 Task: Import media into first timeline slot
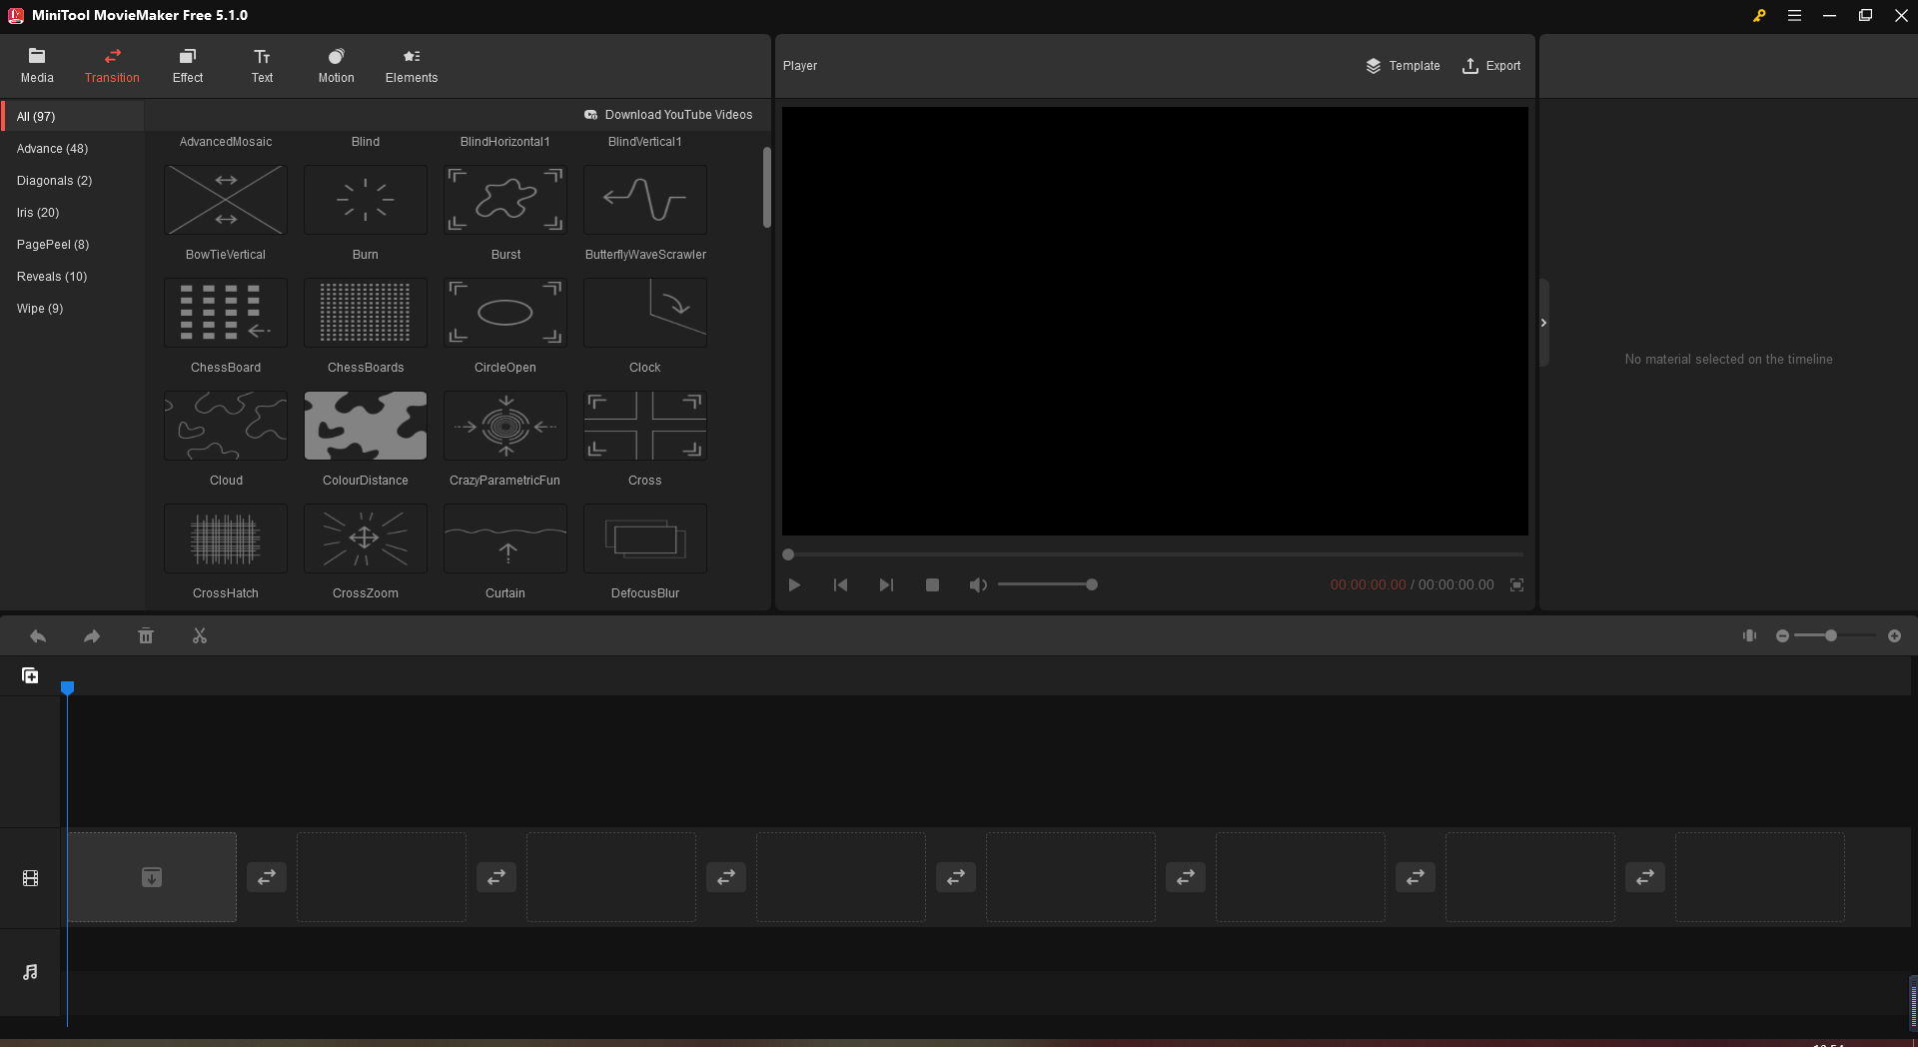point(152,877)
